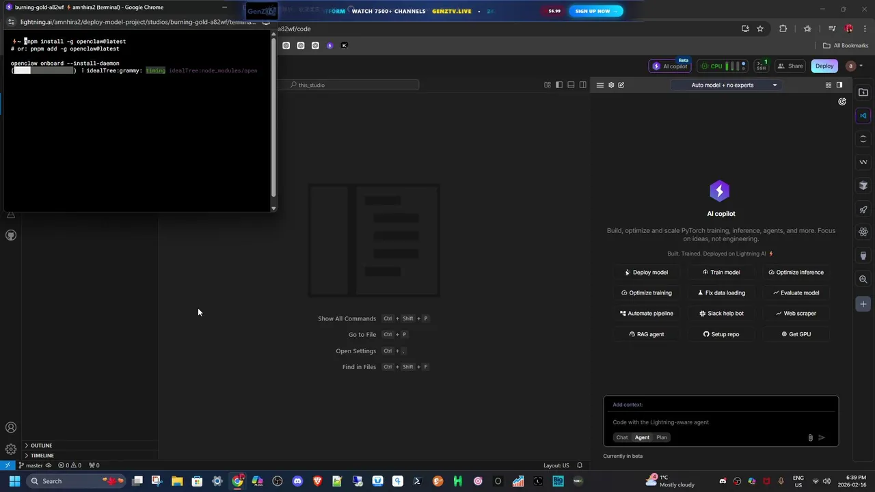Open the file browser folder icon in right sidebar
Viewport: 875px width, 492px height.
tap(863, 92)
